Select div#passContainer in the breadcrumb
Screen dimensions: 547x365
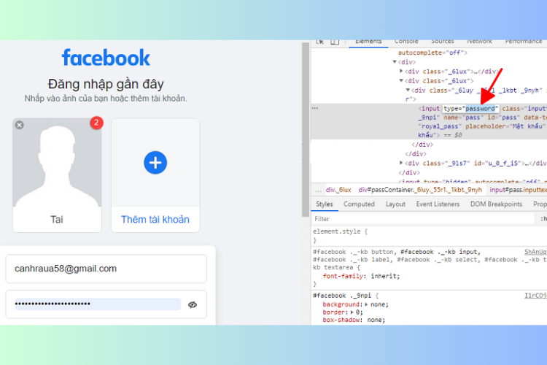pos(420,190)
